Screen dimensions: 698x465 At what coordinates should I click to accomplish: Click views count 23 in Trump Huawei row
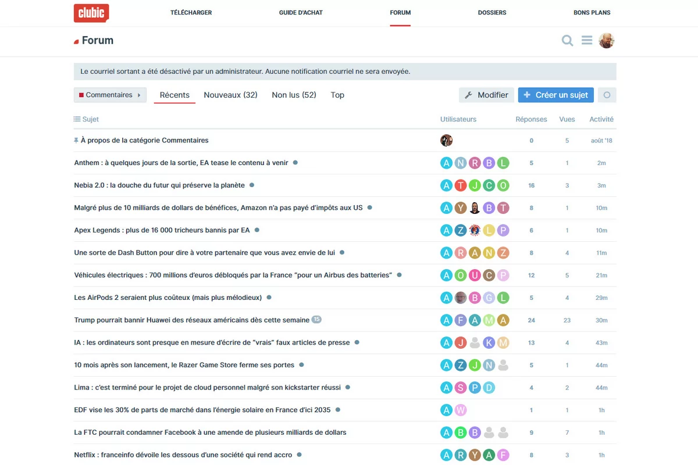567,320
